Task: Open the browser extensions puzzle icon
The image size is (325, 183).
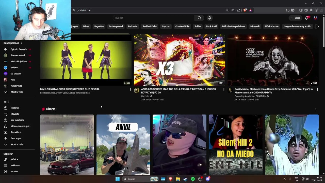Action: [x=288, y=10]
